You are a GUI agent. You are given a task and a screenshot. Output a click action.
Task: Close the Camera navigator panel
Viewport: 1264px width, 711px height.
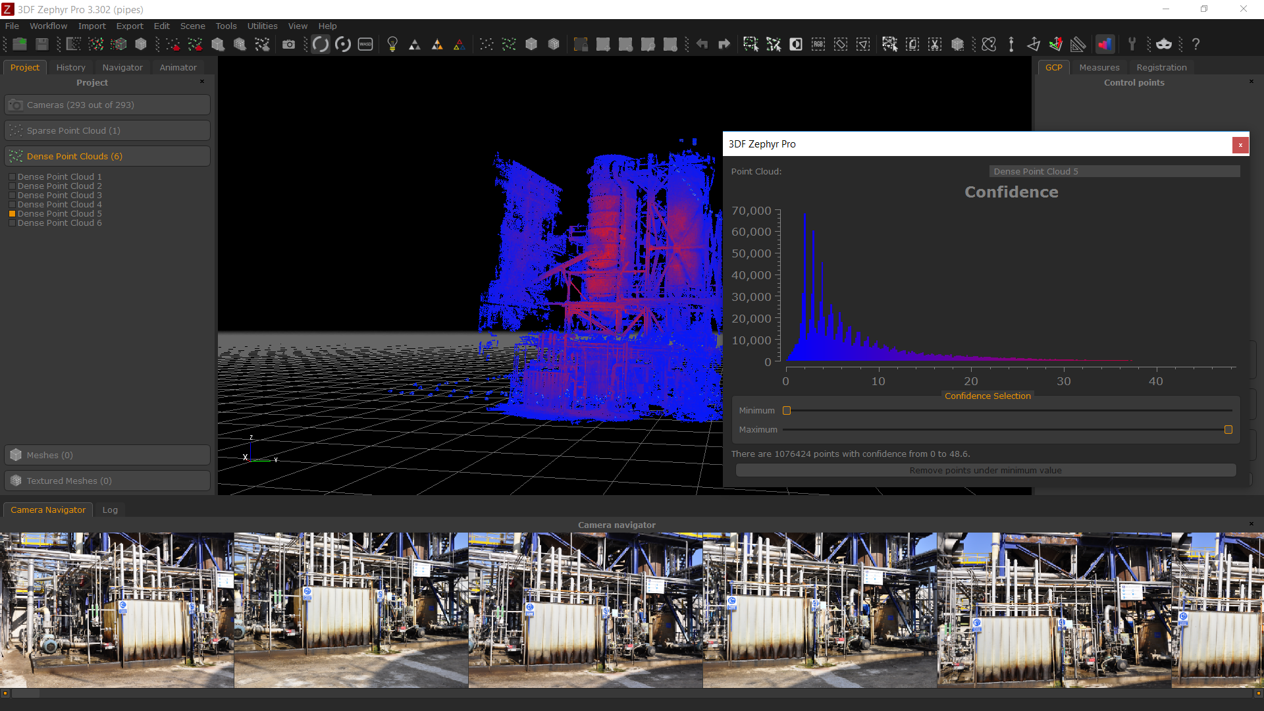point(1251,524)
